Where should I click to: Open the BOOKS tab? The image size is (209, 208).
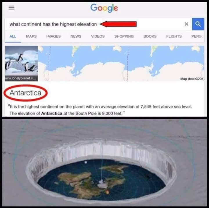(150, 36)
